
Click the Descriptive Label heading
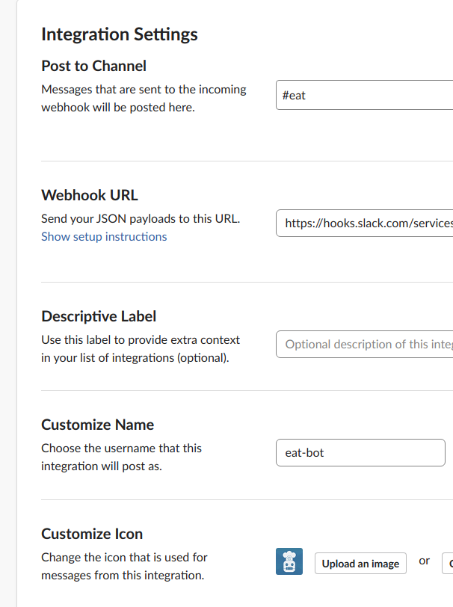coord(99,316)
